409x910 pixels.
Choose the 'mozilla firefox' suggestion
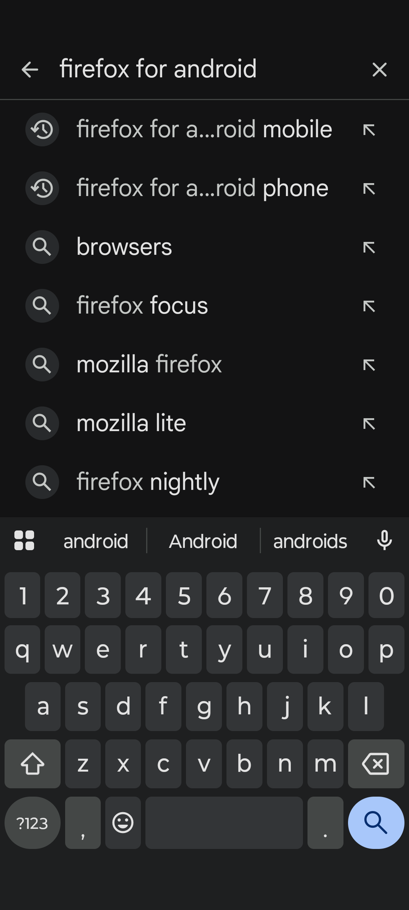(149, 364)
